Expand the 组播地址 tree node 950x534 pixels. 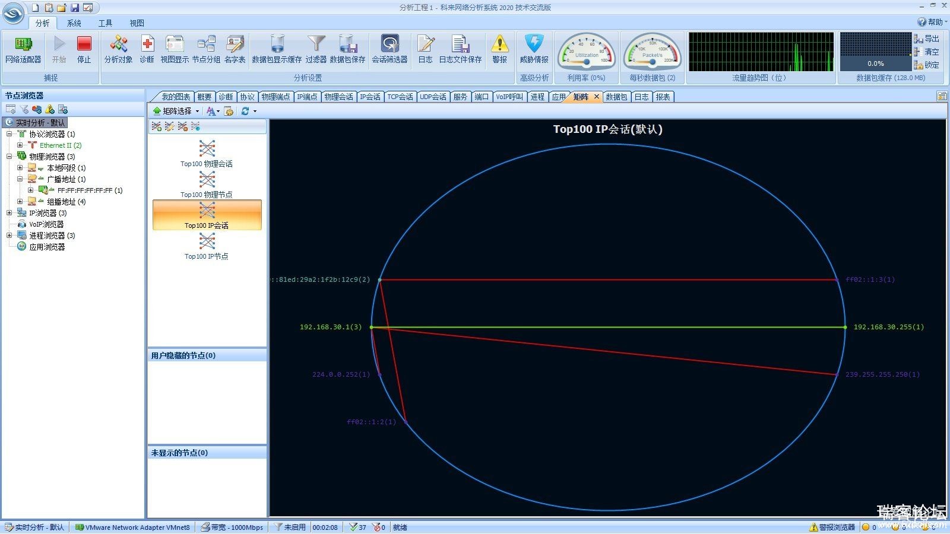(20, 202)
